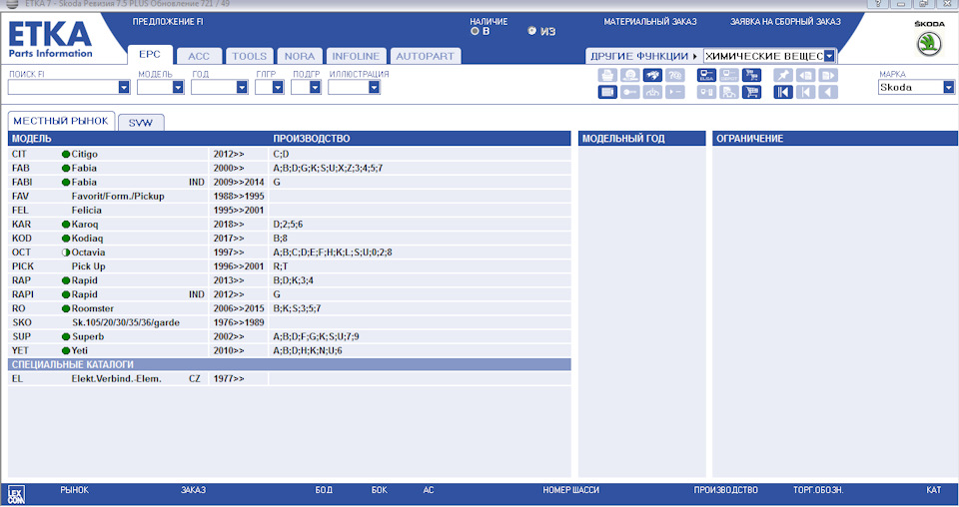Jump to first with bar-arrow icon
The width and height of the screenshot is (959, 507).
(x=783, y=92)
